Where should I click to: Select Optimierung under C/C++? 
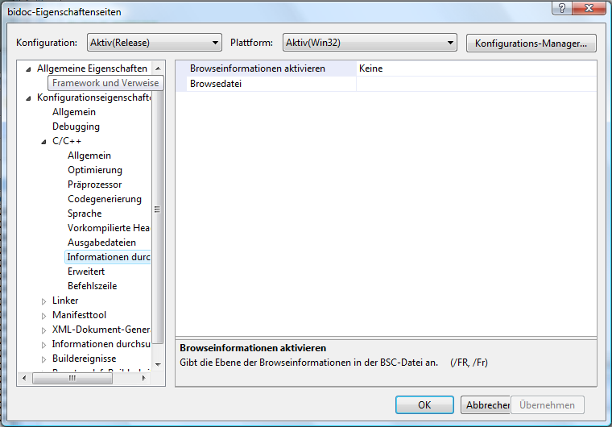[x=95, y=170]
